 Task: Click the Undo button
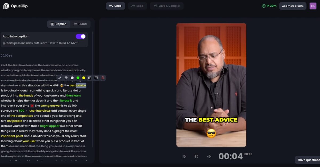point(115,6)
